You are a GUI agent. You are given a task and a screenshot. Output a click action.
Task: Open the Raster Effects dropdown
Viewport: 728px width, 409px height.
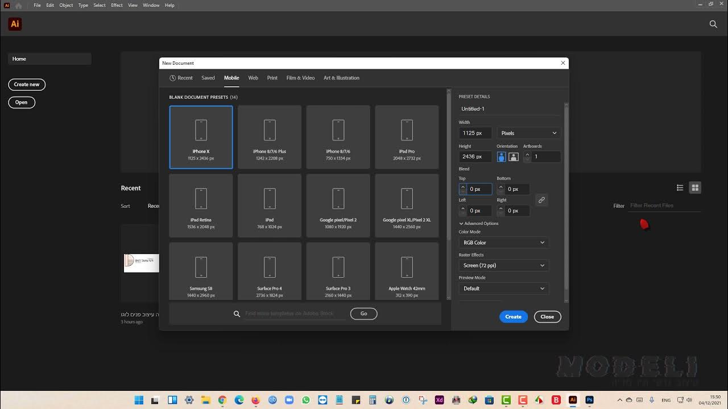click(x=503, y=265)
